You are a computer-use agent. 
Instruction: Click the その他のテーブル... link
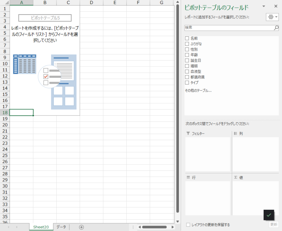point(198,90)
